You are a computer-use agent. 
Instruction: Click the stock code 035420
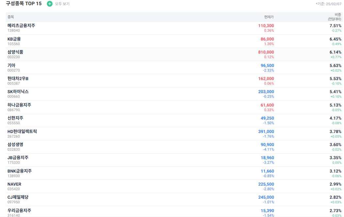(x=14, y=189)
